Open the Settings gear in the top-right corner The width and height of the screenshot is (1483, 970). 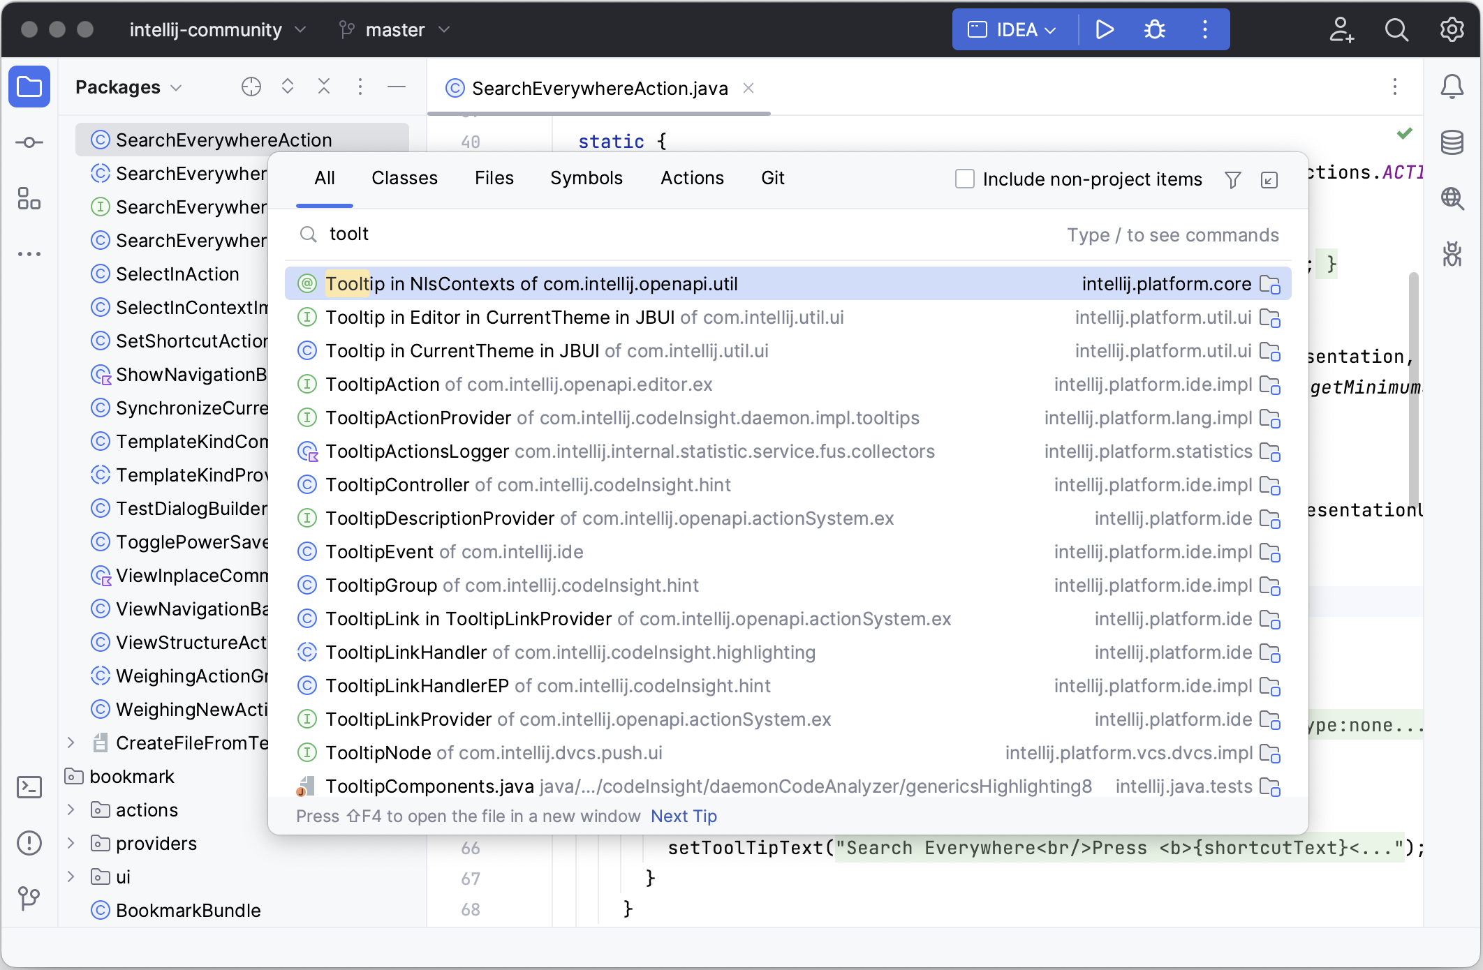tap(1452, 29)
